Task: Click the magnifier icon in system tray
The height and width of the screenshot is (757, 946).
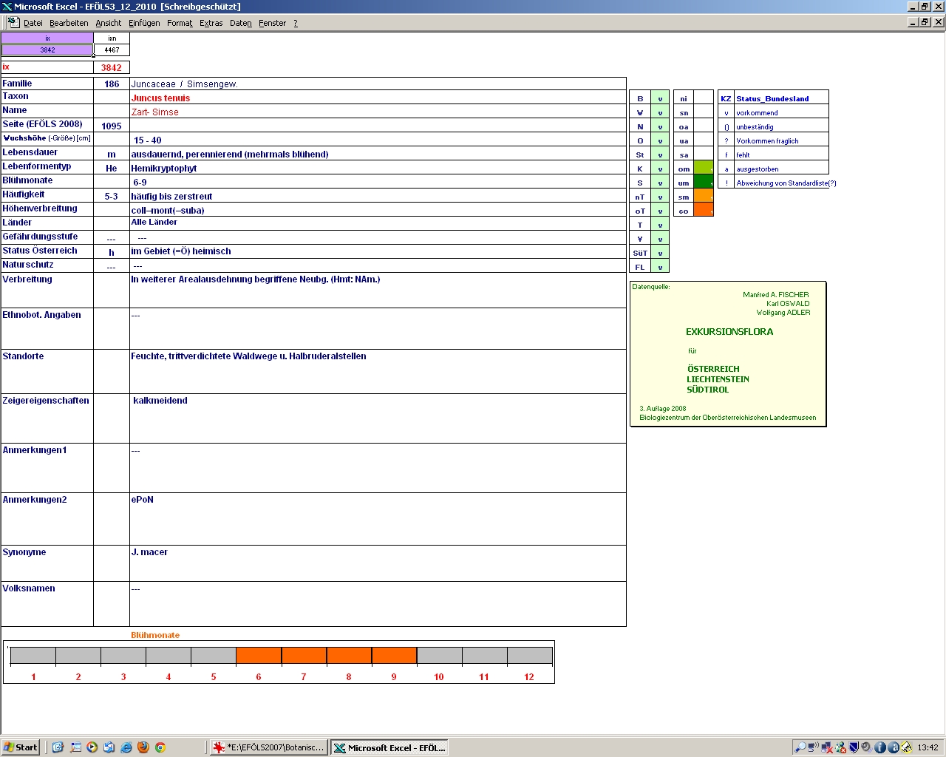Action: [800, 747]
